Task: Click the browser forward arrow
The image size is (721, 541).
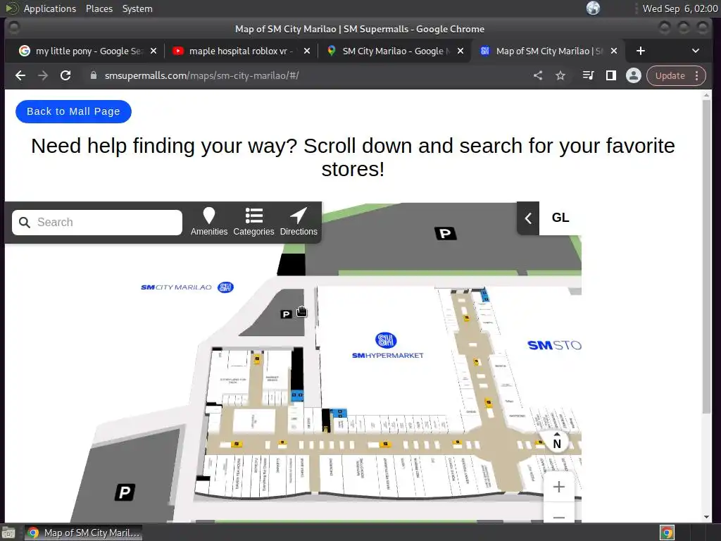Action: 43,75
